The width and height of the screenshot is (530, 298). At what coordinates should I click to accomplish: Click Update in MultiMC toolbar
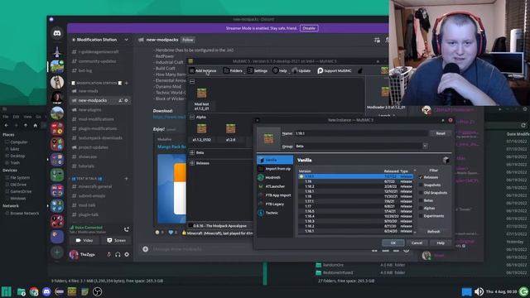click(x=301, y=70)
